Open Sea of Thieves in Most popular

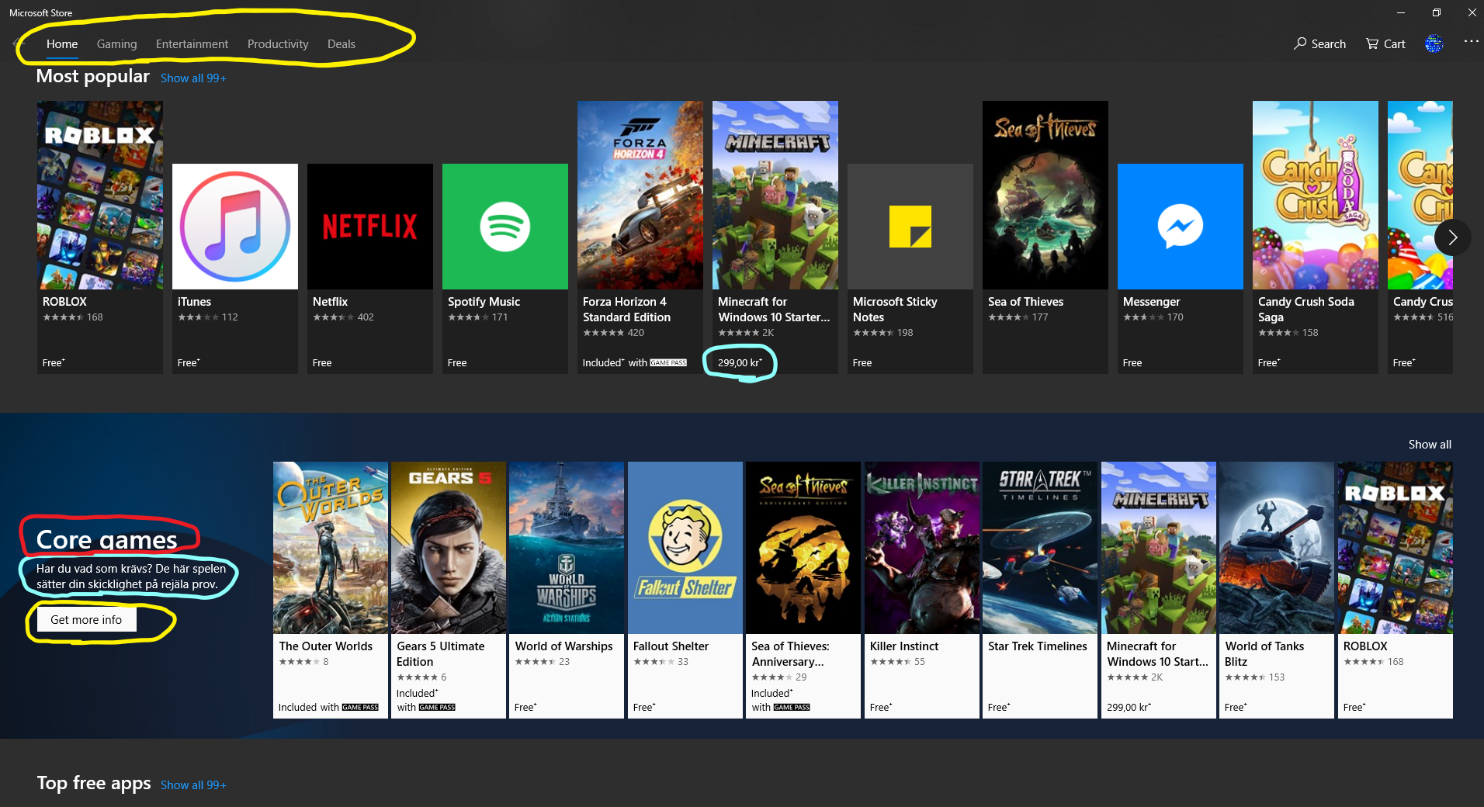tap(1045, 237)
